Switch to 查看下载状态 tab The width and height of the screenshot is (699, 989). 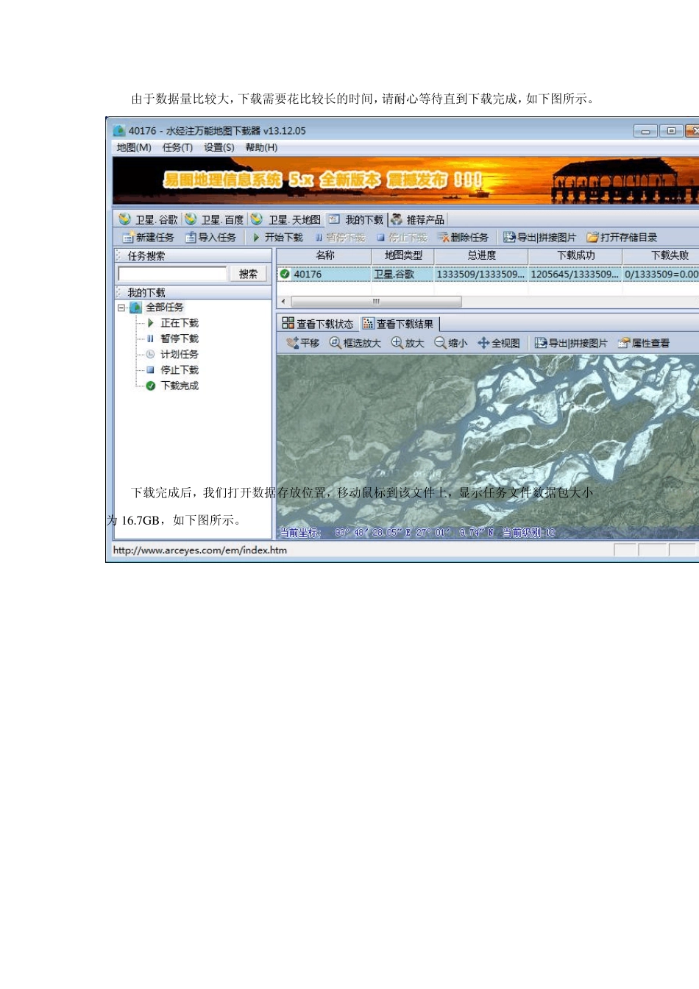click(319, 324)
